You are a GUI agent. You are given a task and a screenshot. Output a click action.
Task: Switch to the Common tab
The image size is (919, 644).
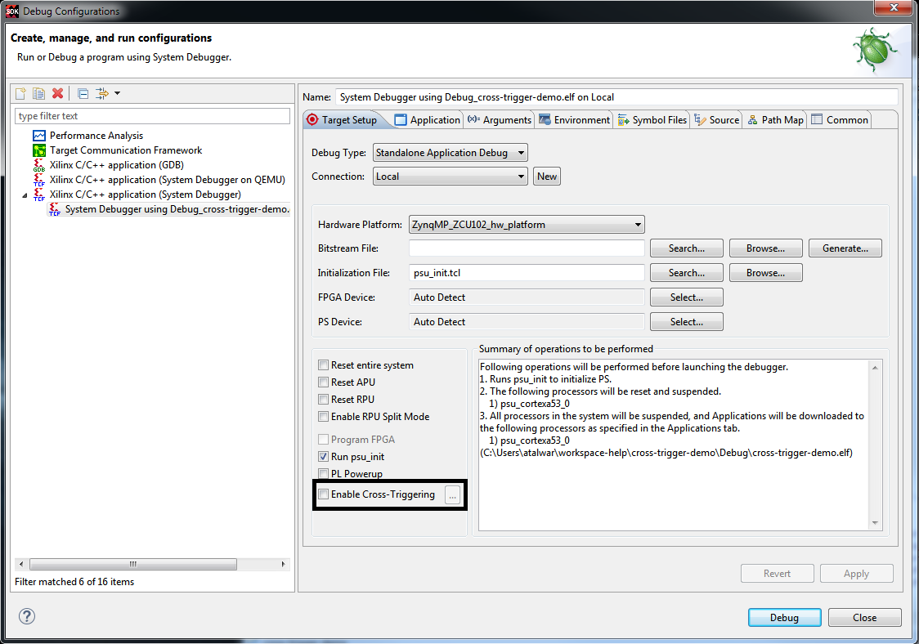coord(840,119)
